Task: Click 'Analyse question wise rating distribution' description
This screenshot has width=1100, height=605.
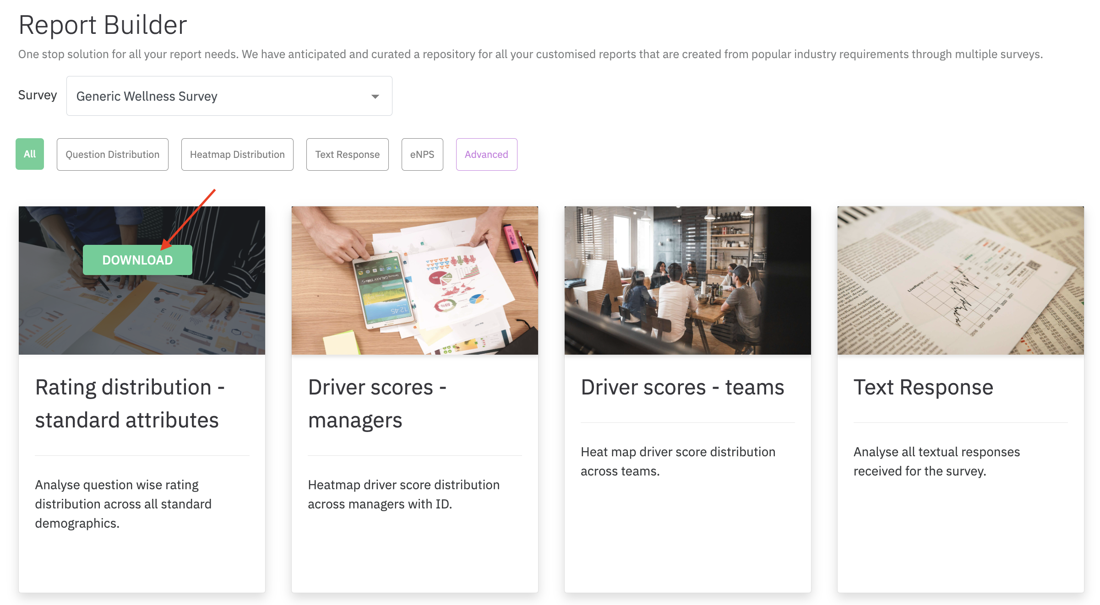Action: tap(124, 504)
